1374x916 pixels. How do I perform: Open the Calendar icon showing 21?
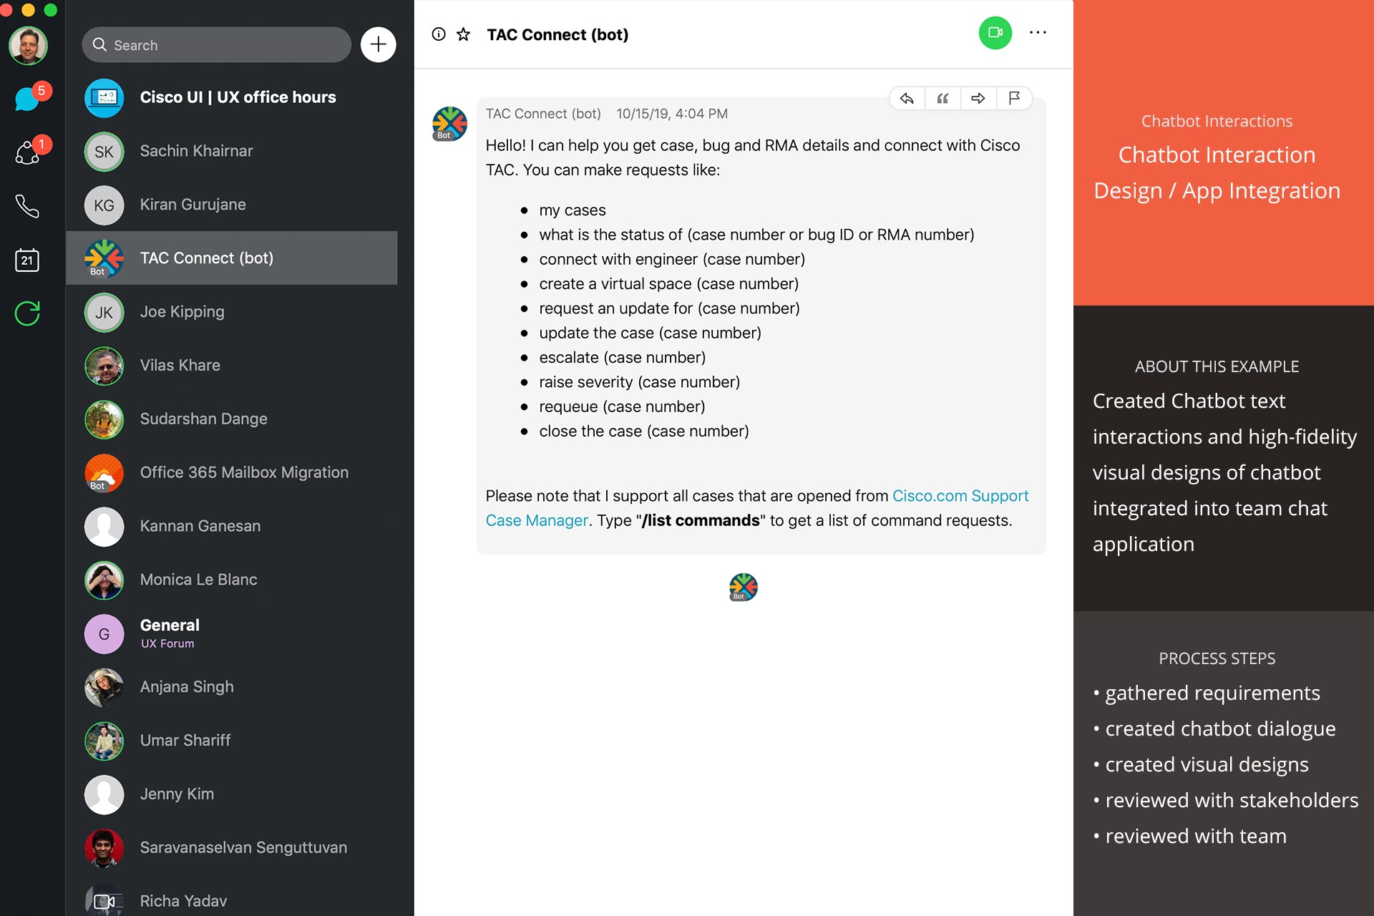point(28,260)
